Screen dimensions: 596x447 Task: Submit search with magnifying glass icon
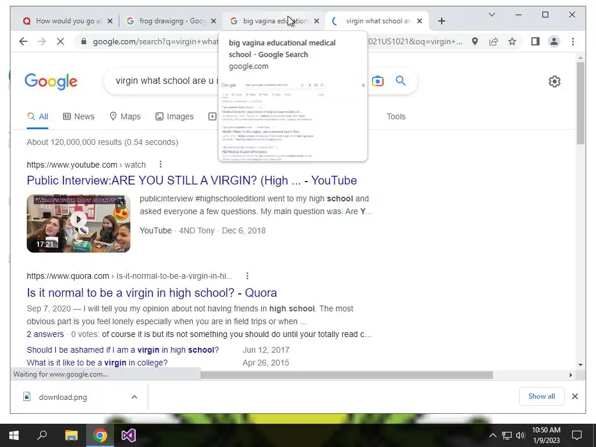coord(400,80)
